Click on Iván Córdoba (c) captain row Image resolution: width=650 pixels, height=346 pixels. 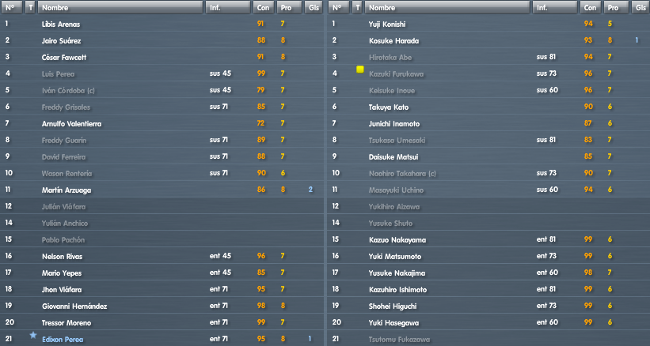pos(162,90)
